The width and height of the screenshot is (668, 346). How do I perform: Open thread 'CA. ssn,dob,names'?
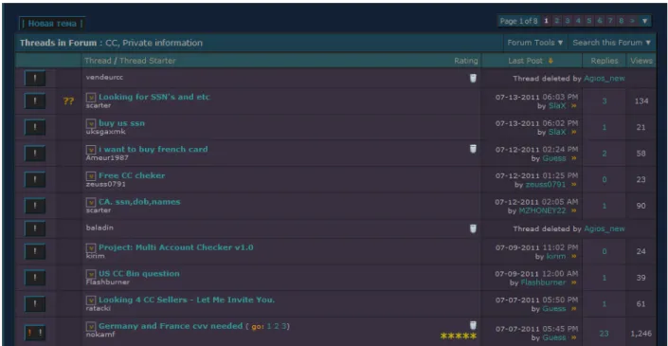[x=139, y=202]
